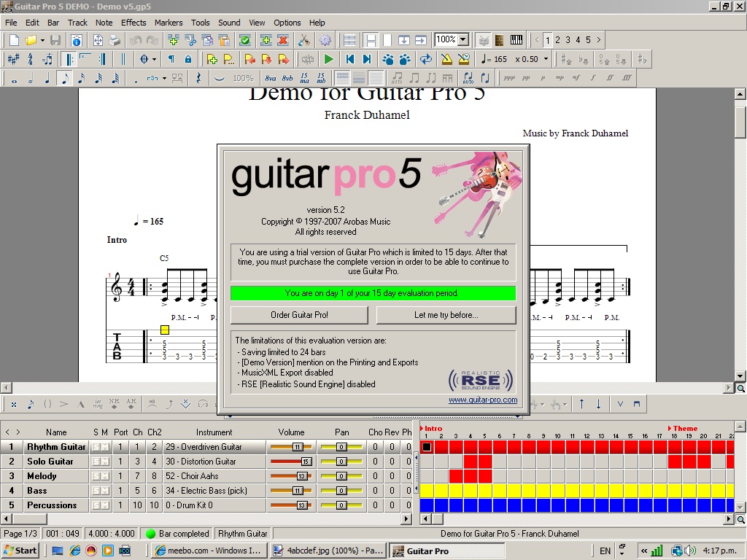
Task: Select Melody track name row
Action: (x=56, y=476)
